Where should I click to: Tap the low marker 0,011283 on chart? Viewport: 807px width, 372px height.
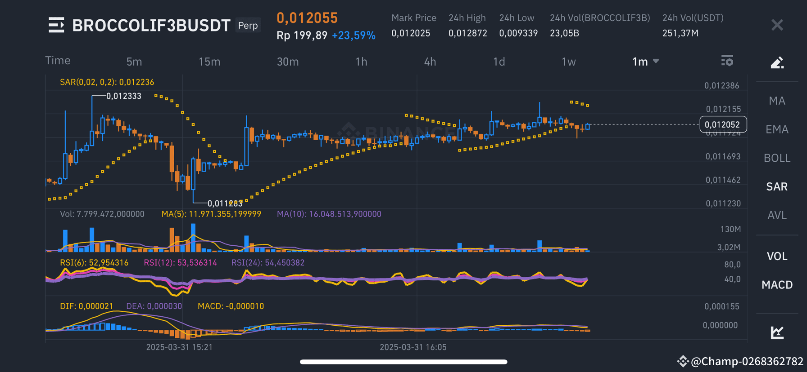click(225, 204)
